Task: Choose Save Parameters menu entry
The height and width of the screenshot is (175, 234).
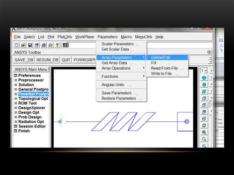Action: pyautogui.click(x=121, y=93)
